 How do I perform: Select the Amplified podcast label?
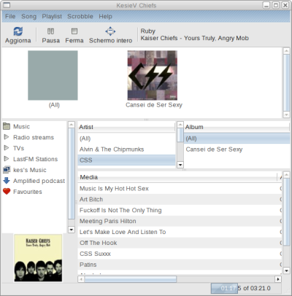(39, 181)
